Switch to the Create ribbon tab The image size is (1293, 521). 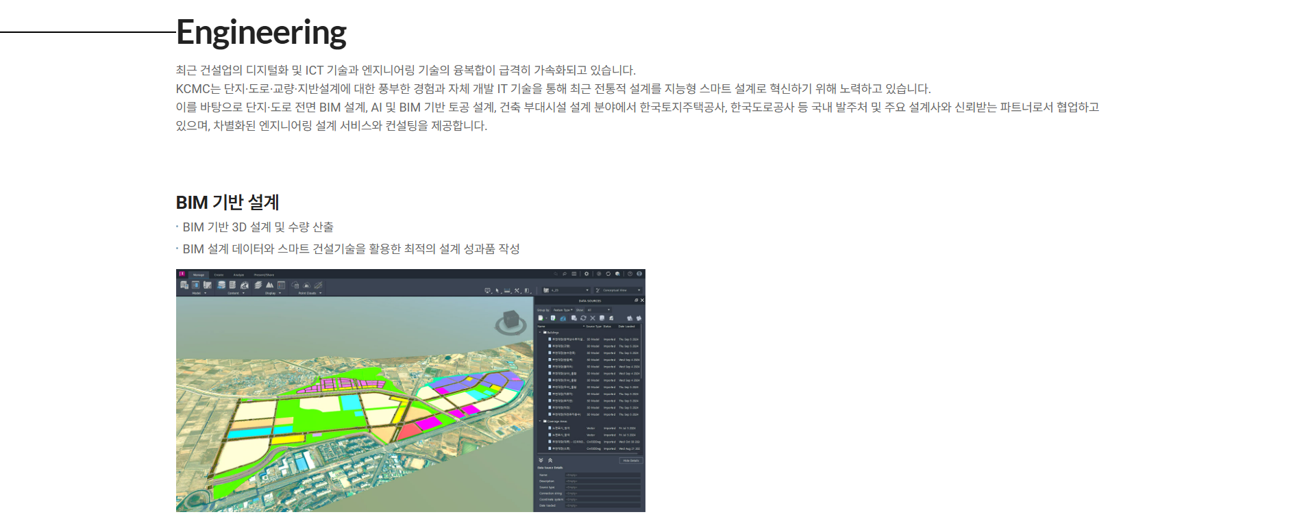tap(219, 275)
